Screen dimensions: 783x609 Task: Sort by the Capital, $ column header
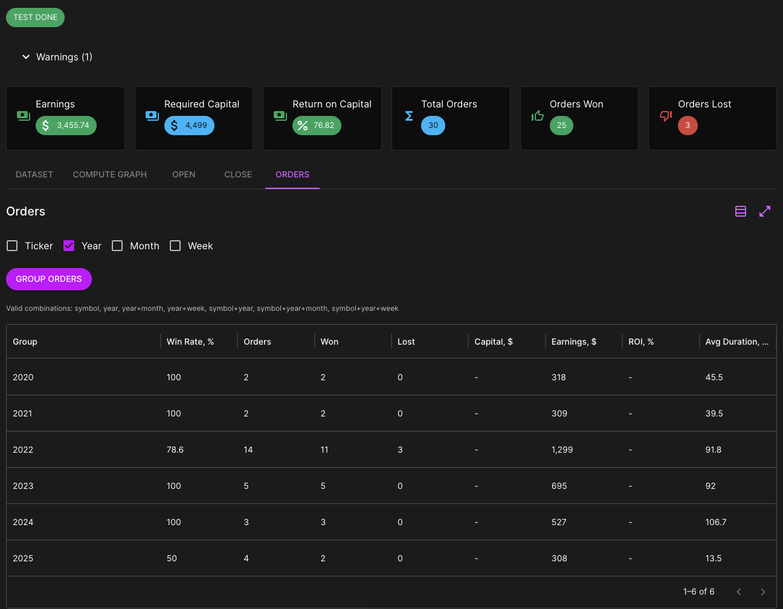coord(506,342)
